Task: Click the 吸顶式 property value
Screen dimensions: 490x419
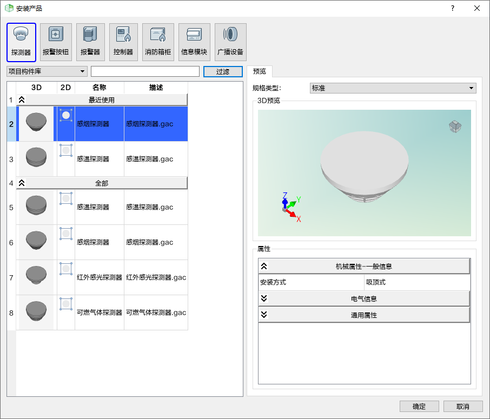Action: click(x=417, y=282)
